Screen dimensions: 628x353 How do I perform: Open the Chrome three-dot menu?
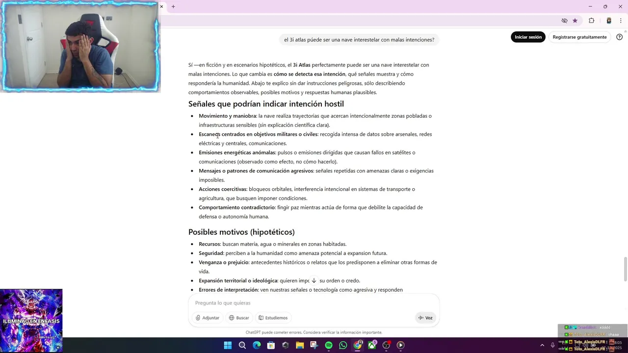[621, 21]
